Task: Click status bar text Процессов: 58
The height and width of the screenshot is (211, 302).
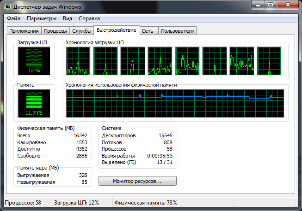Action: [23, 203]
